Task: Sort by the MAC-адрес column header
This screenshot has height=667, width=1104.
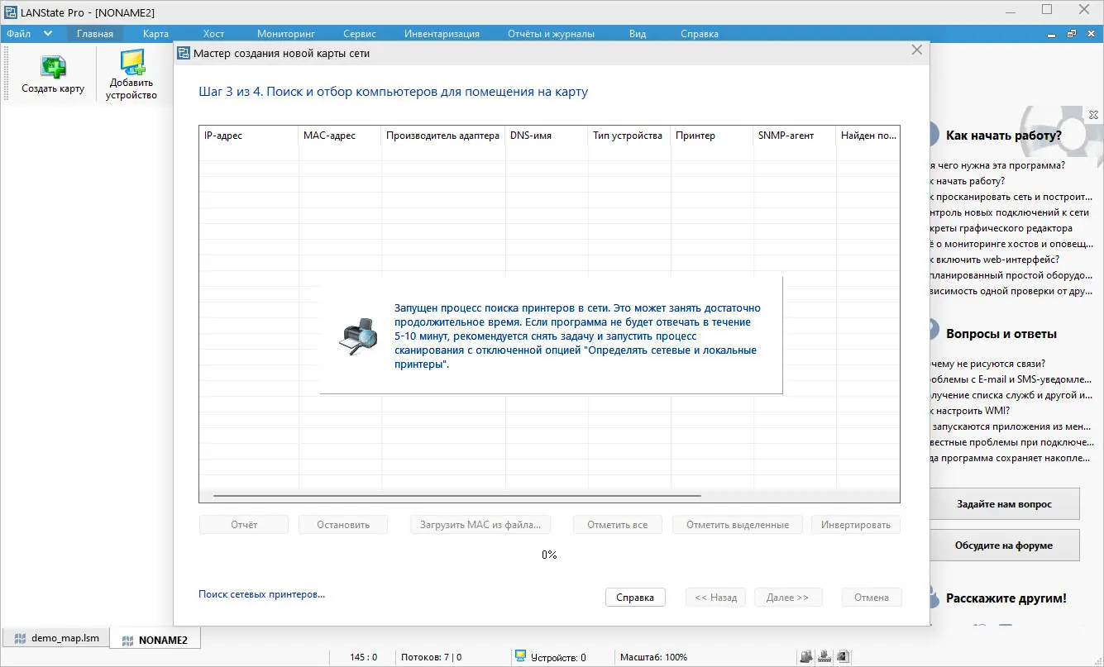Action: pyautogui.click(x=340, y=136)
